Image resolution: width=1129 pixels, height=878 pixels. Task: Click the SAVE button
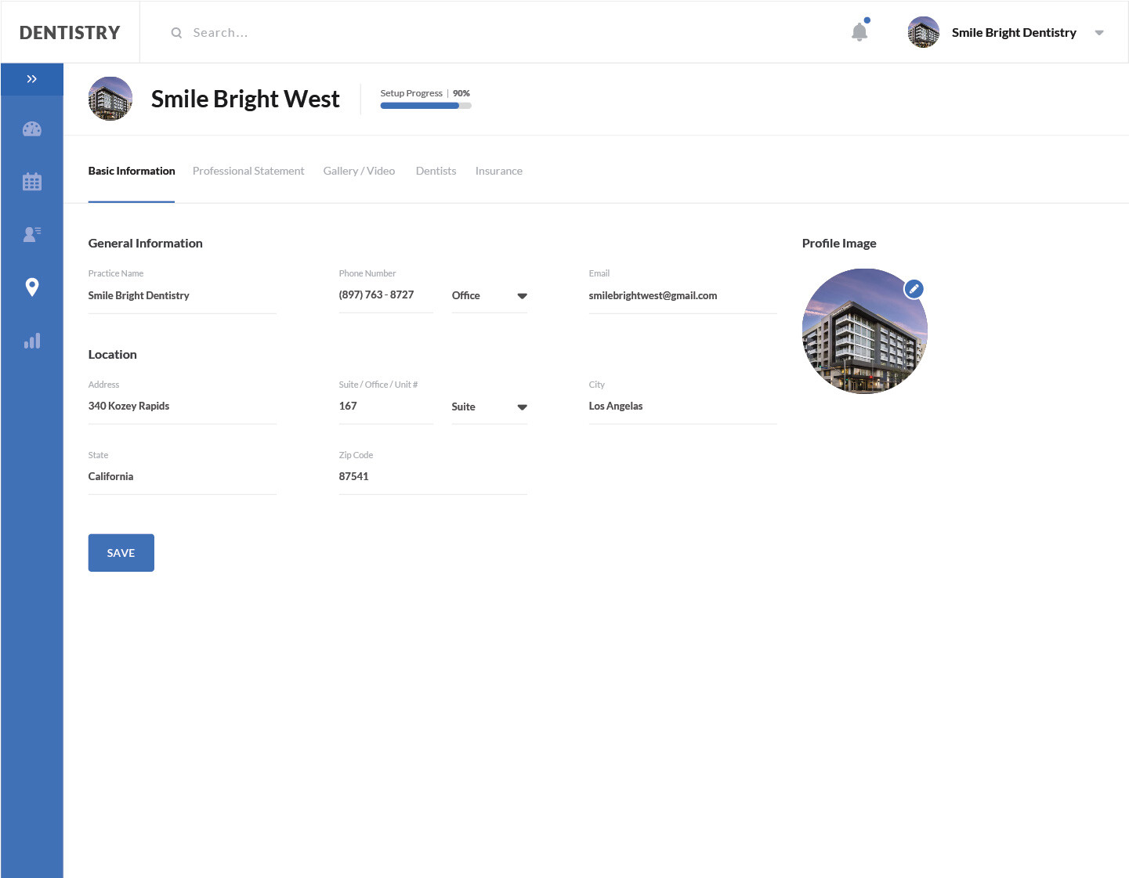[x=121, y=553]
